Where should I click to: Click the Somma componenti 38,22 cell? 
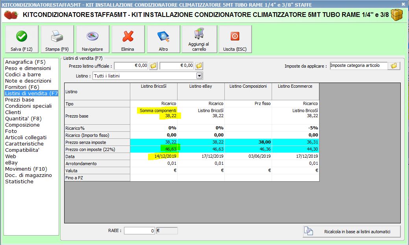[x=154, y=116]
